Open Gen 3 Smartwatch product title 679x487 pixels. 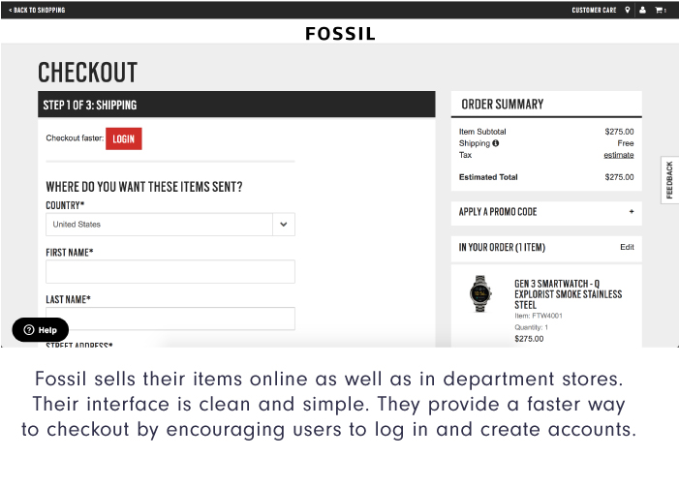pos(568,294)
